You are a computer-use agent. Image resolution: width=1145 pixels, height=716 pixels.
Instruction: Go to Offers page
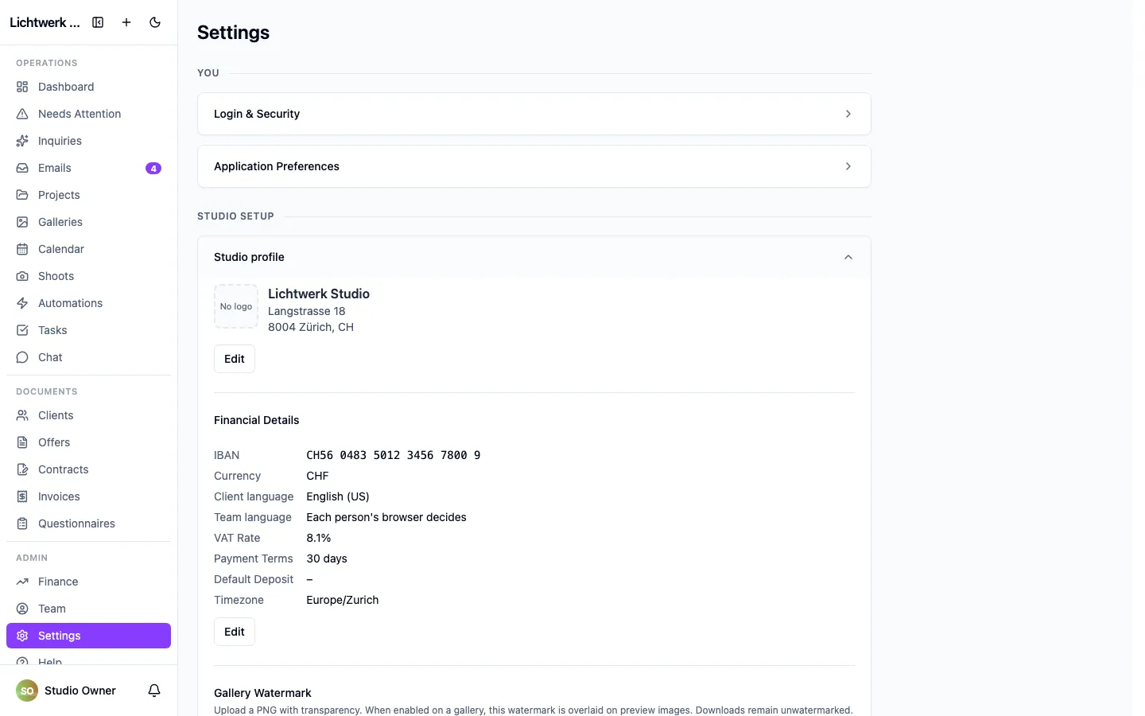click(x=88, y=442)
